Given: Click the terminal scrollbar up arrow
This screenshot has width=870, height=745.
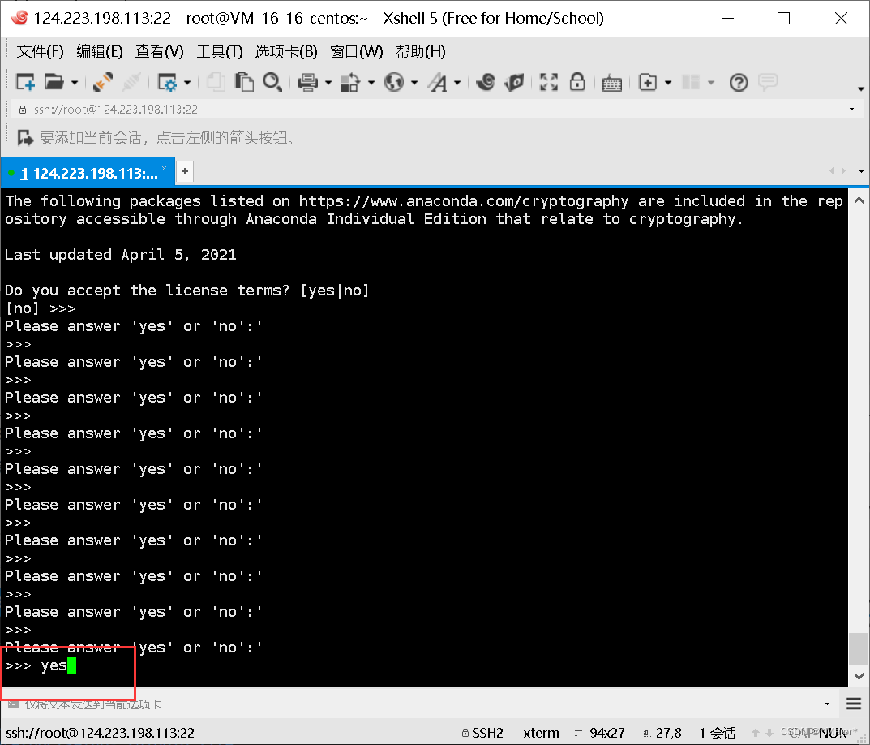Looking at the screenshot, I should coord(859,201).
